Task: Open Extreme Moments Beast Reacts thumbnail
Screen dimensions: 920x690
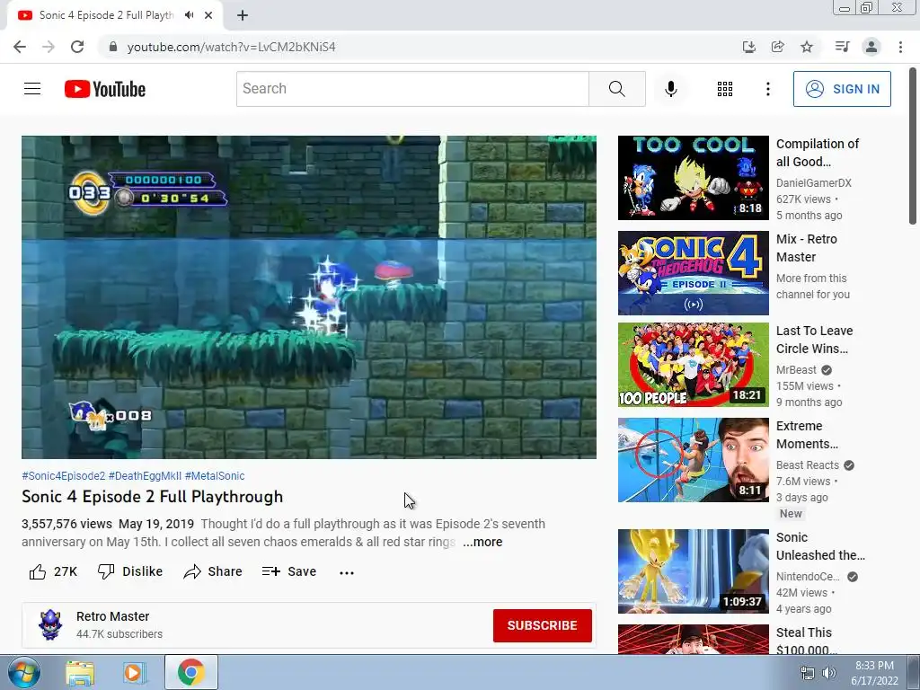Action: (693, 460)
